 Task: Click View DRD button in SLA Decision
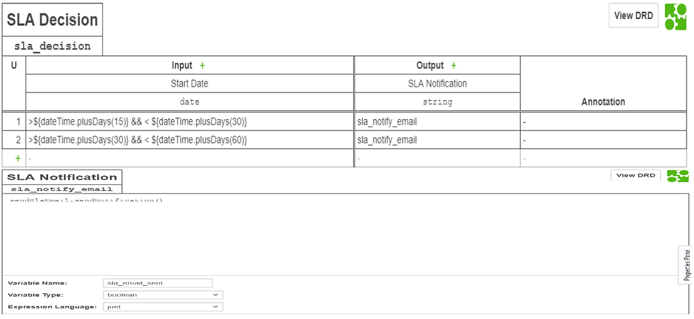coord(634,16)
